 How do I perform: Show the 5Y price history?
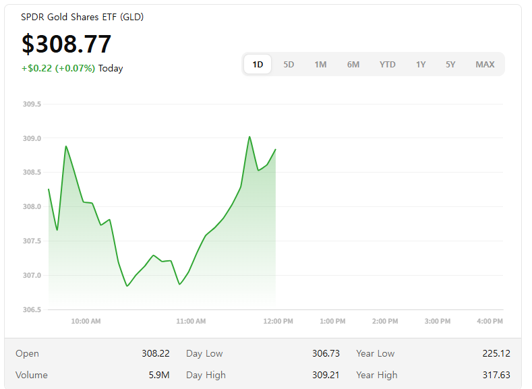tap(450, 65)
